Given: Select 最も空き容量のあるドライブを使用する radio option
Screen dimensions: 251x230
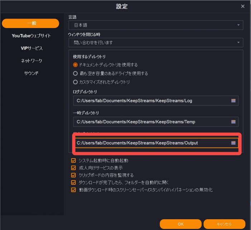Looking at the screenshot, I should tap(75, 74).
